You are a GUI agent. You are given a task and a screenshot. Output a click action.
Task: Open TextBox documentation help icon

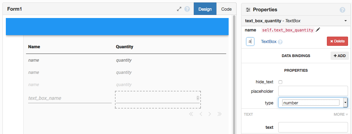280,42
